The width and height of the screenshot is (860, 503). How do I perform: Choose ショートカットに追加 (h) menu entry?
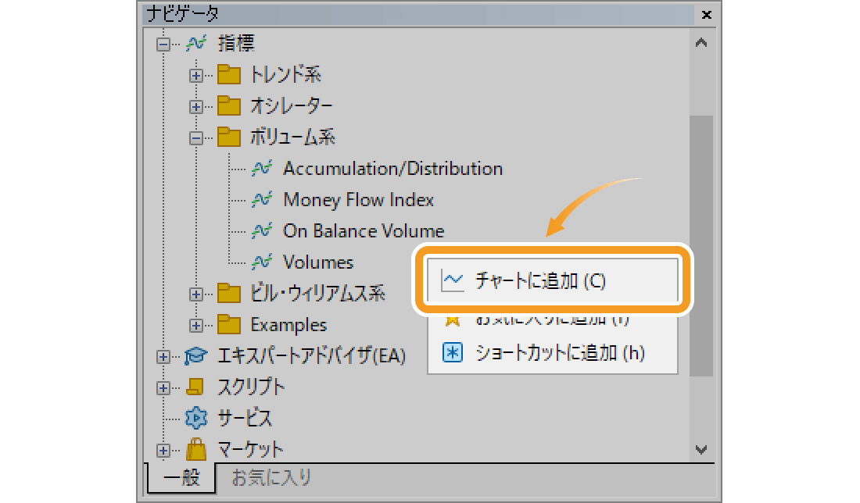point(553,353)
